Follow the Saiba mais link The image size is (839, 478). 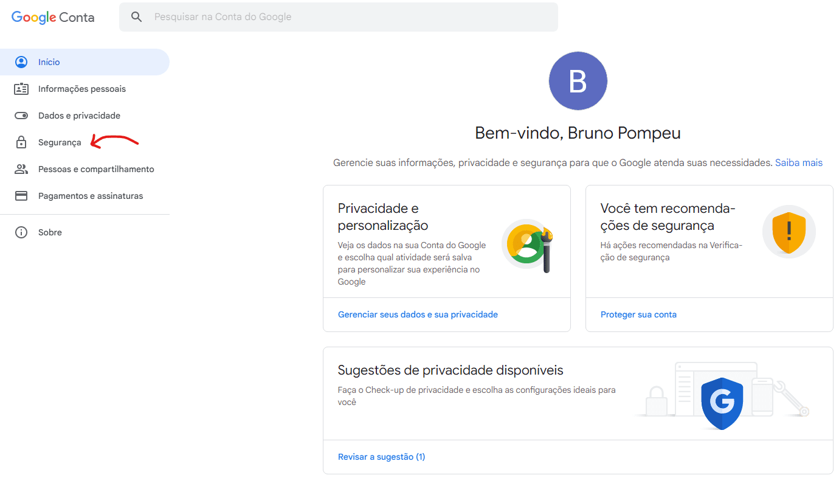point(799,163)
